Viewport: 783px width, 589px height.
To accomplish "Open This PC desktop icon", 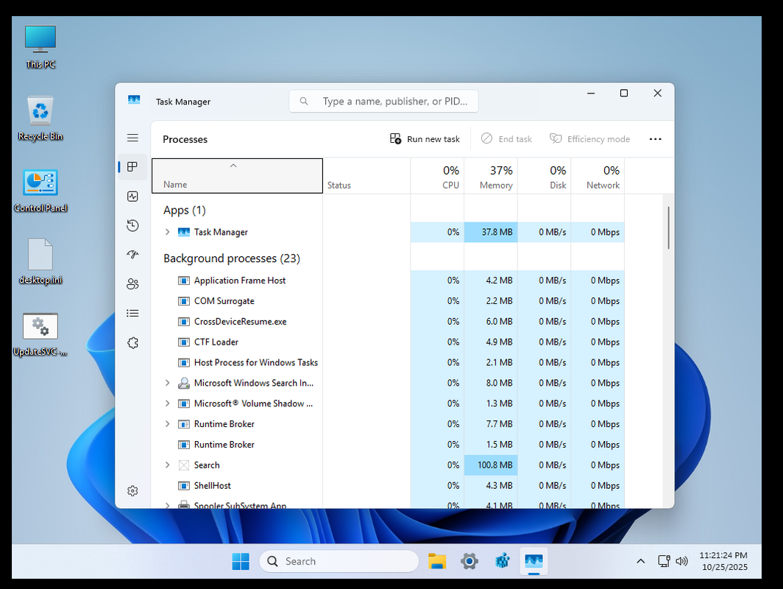I will point(40,47).
